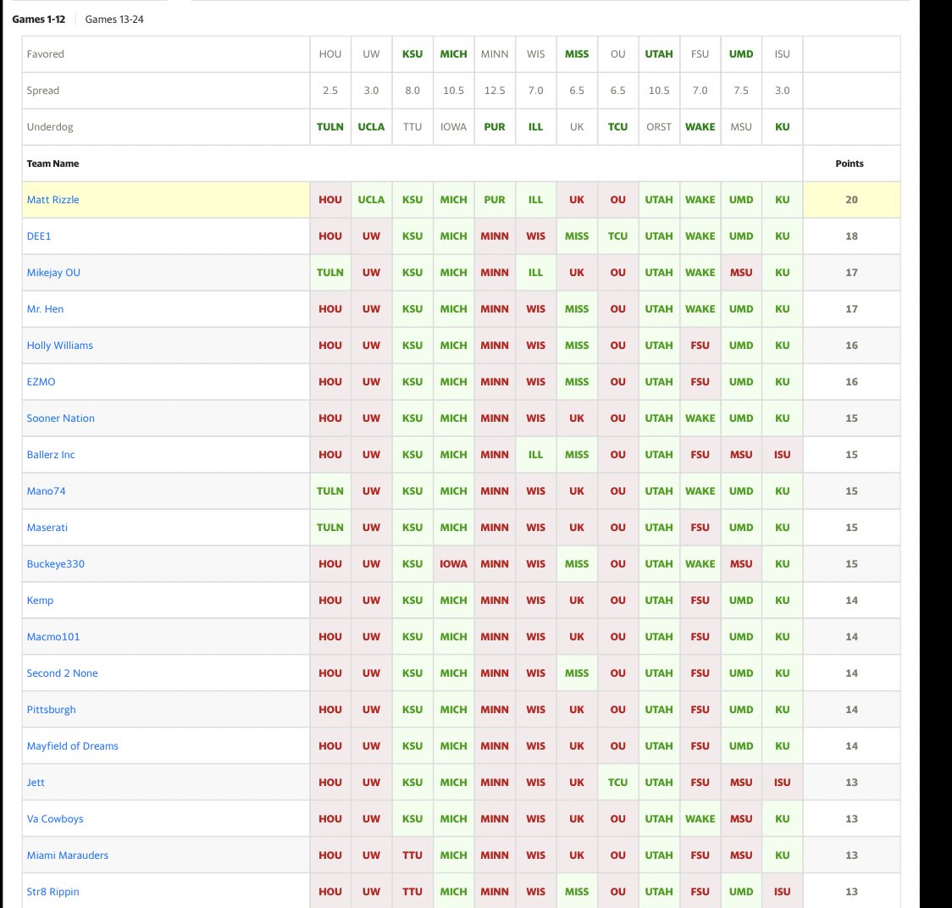Open the Kemp team link
952x908 pixels.
point(40,601)
